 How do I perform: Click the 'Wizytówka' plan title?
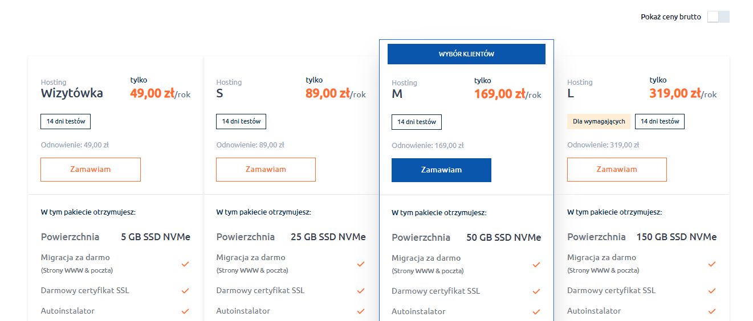(x=72, y=93)
